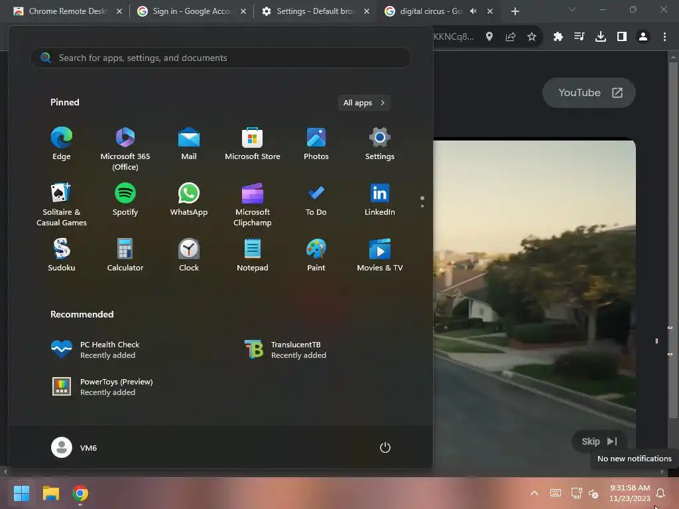
Task: Open Microsoft Clipchamp
Action: (x=253, y=204)
